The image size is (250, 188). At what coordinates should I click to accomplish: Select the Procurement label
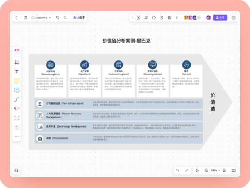click(57, 138)
